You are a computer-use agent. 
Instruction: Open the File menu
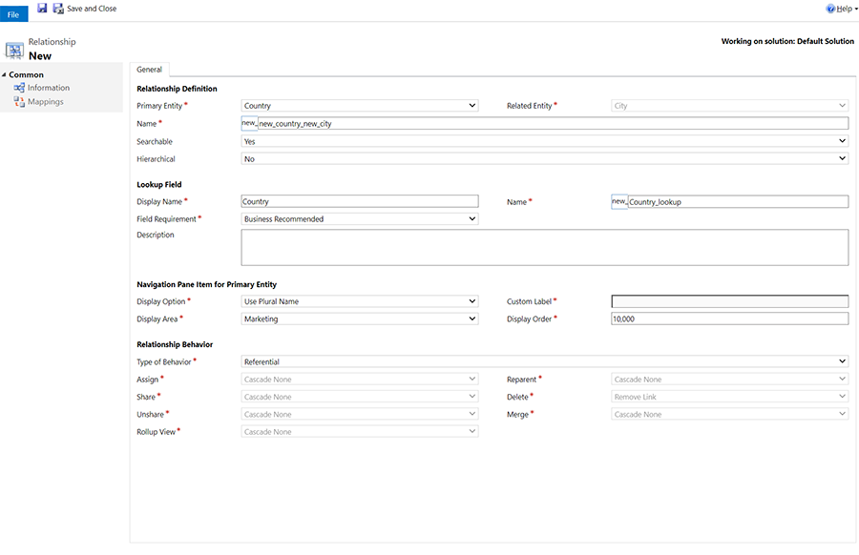pos(13,13)
